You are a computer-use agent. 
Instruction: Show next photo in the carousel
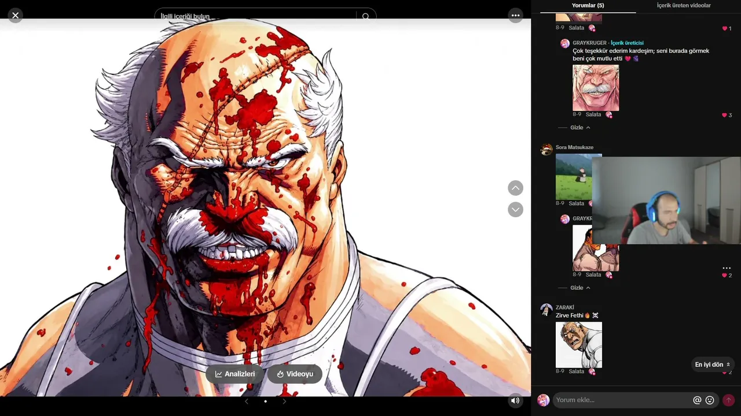[x=284, y=401]
